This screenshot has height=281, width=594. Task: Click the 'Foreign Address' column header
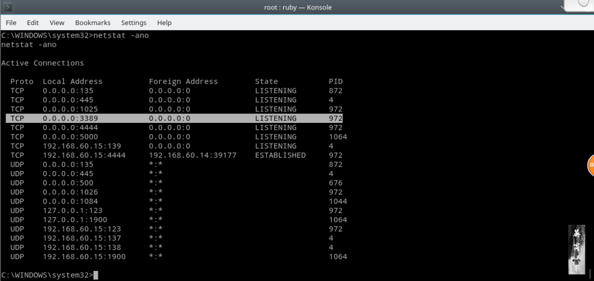(x=183, y=81)
